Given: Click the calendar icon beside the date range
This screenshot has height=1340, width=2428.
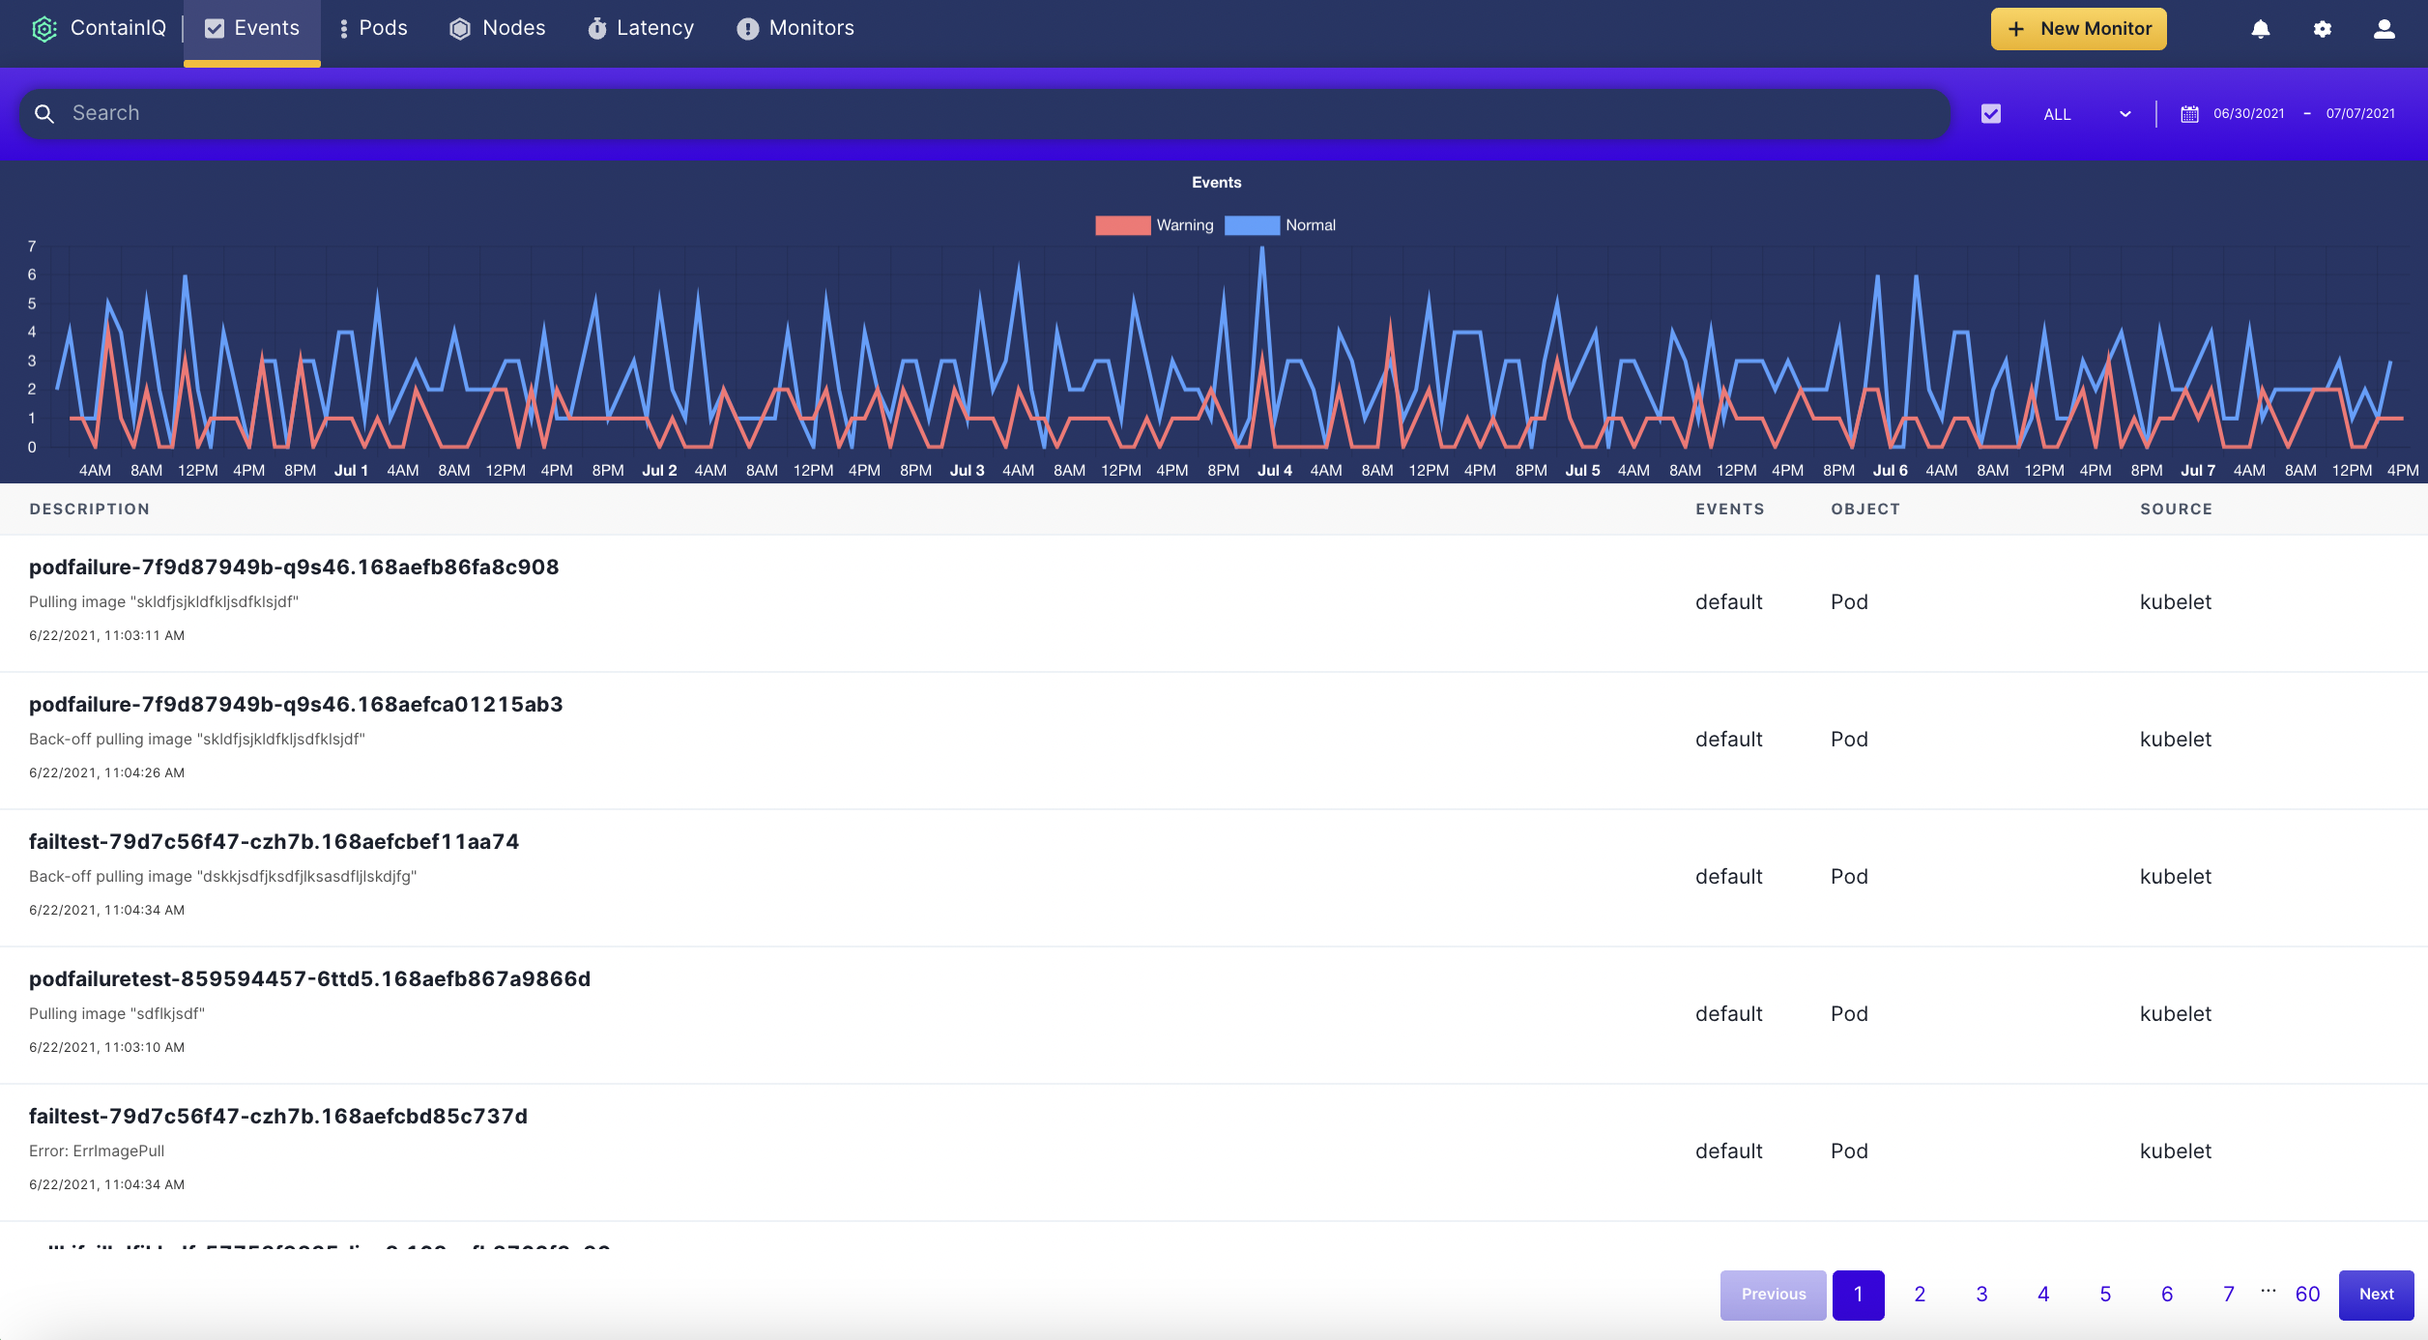Looking at the screenshot, I should pyautogui.click(x=2190, y=113).
